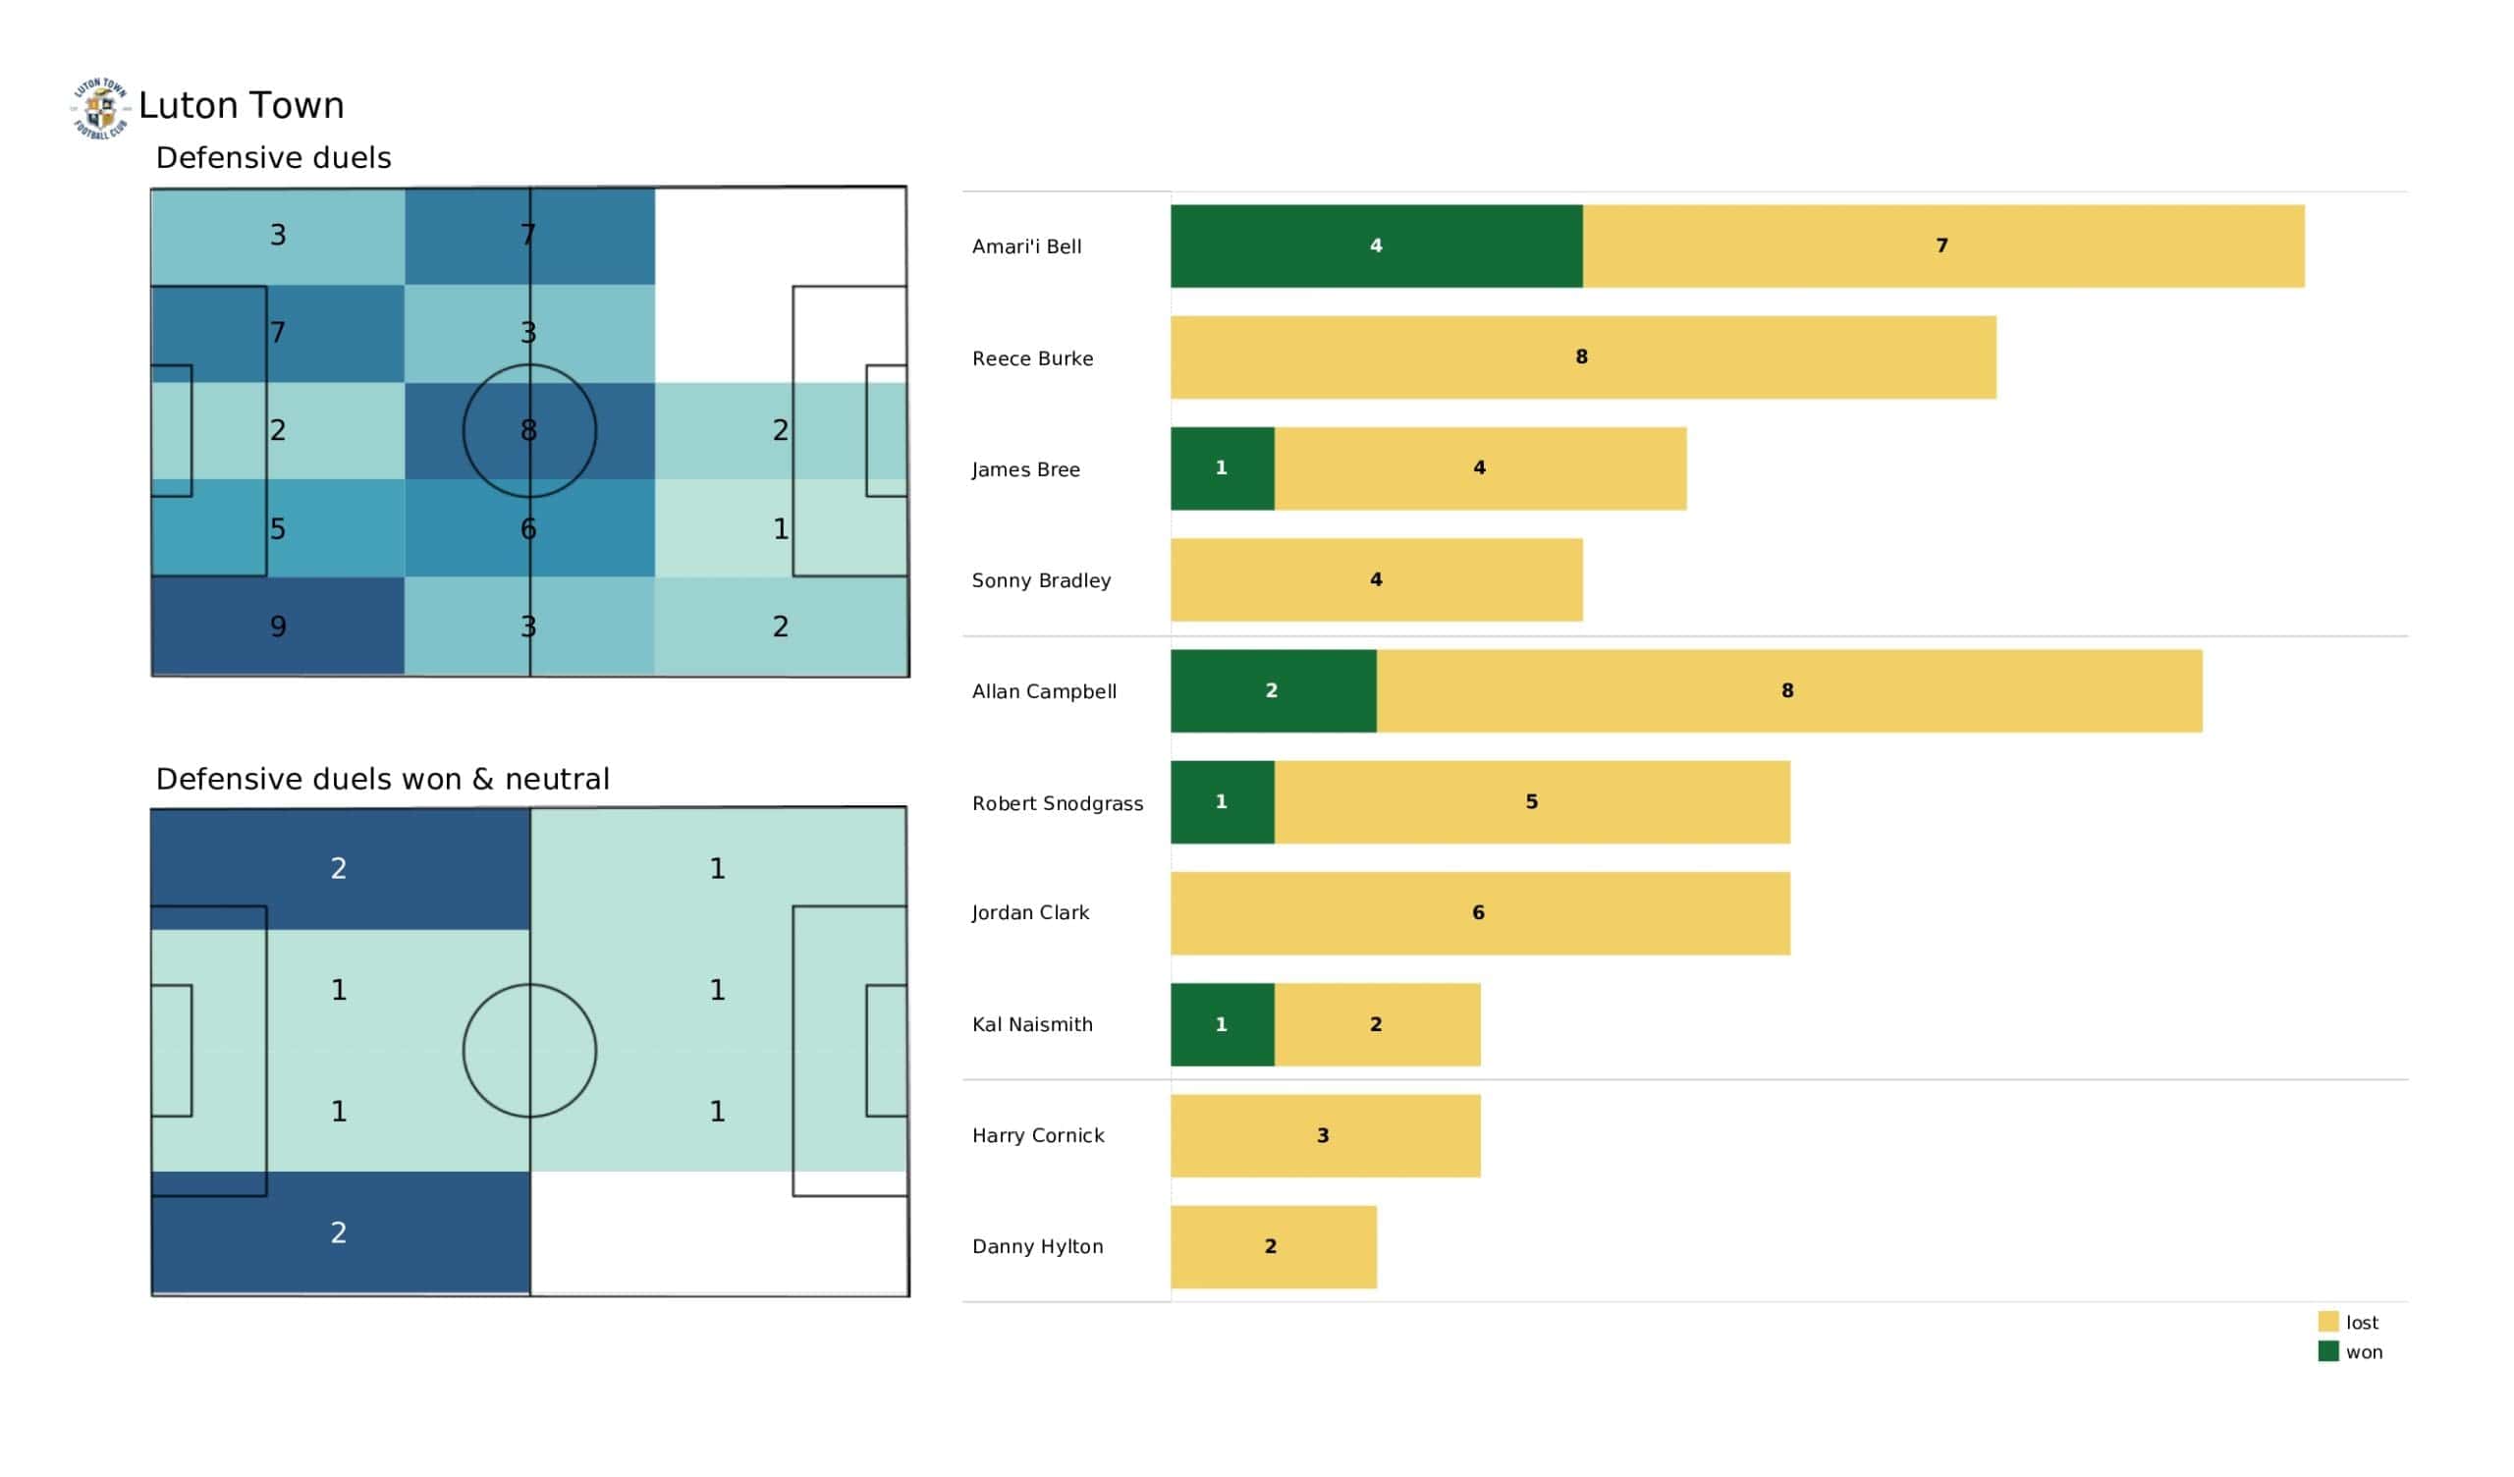Select Allan Campbell's yellow bar showing 8
The height and width of the screenshot is (1477, 2514).
point(1788,691)
